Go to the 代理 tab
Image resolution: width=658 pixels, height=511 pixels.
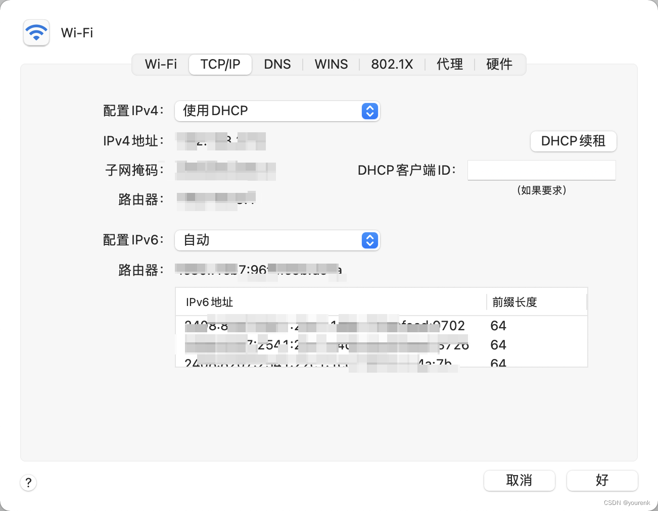pos(450,64)
